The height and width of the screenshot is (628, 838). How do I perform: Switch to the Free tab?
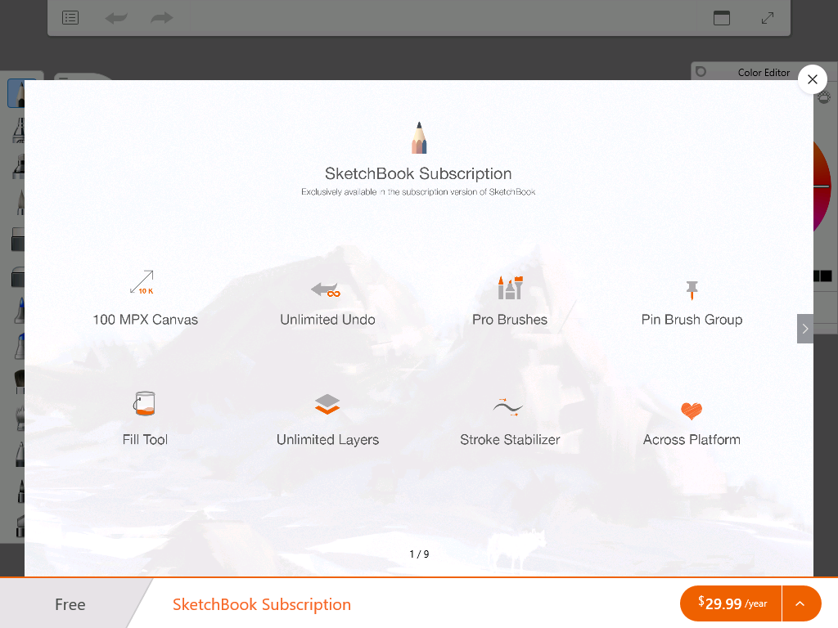point(70,604)
